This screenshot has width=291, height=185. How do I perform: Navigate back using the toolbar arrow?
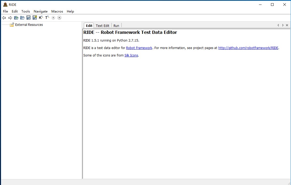pos(4,18)
